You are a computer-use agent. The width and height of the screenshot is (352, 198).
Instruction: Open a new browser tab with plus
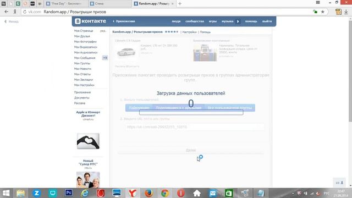click(x=180, y=4)
